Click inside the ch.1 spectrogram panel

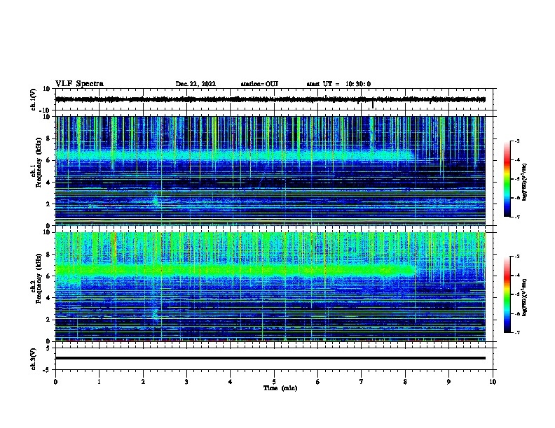pos(270,171)
